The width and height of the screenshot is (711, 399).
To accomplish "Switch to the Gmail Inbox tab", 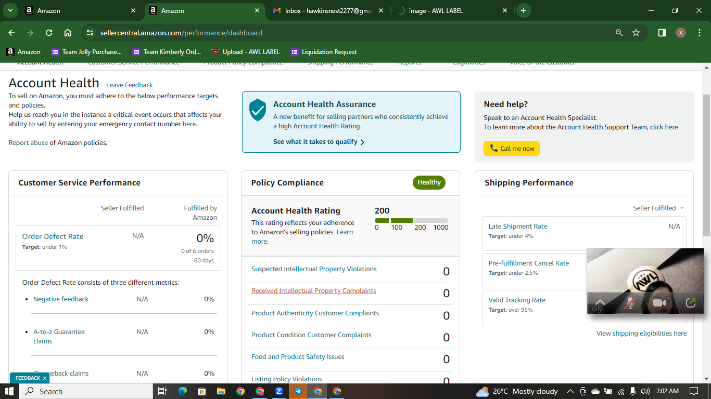I will tap(328, 10).
